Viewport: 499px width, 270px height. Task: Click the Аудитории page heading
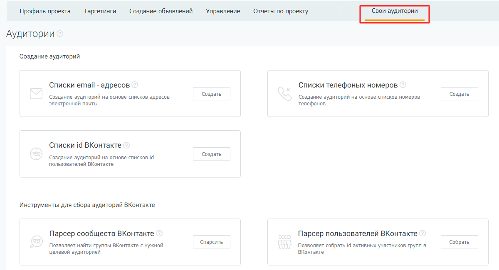click(x=30, y=34)
